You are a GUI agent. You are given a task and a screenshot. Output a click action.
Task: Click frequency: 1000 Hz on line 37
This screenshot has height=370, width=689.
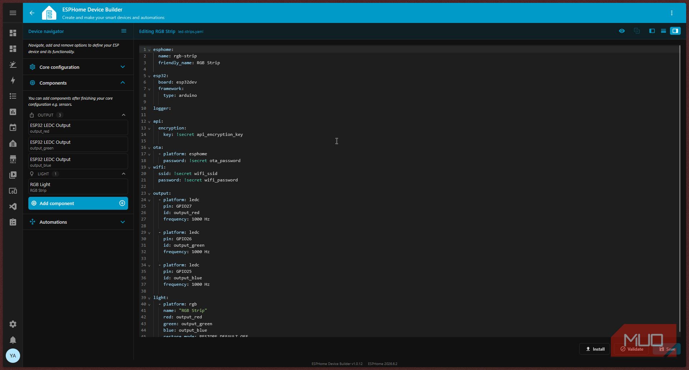pyautogui.click(x=186, y=284)
